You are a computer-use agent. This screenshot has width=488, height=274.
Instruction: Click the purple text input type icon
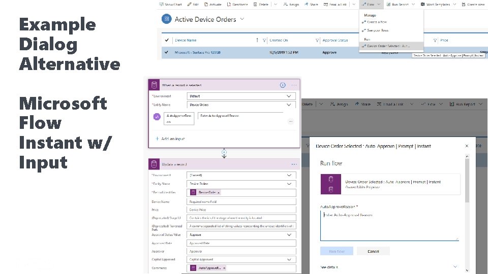click(157, 117)
